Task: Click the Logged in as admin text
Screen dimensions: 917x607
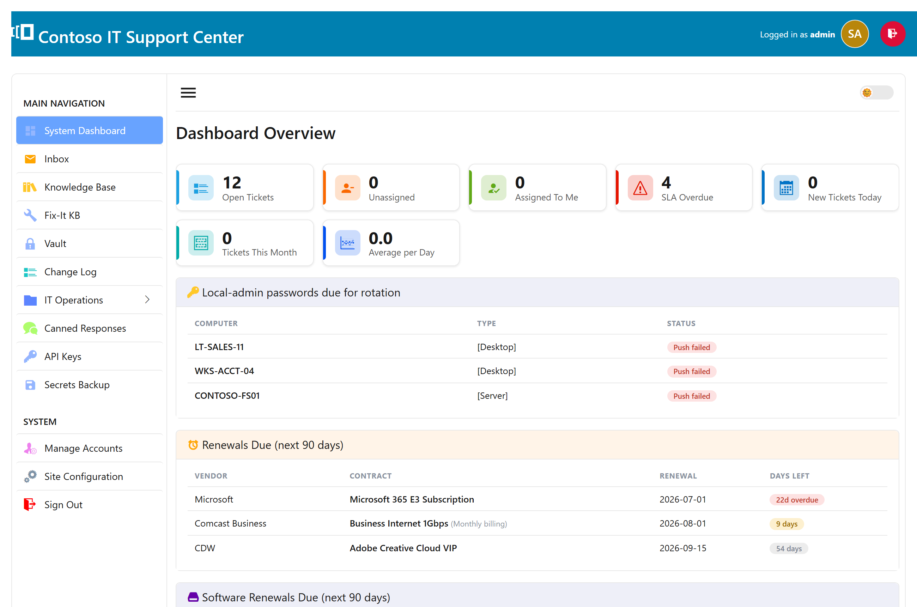Action: click(x=797, y=35)
